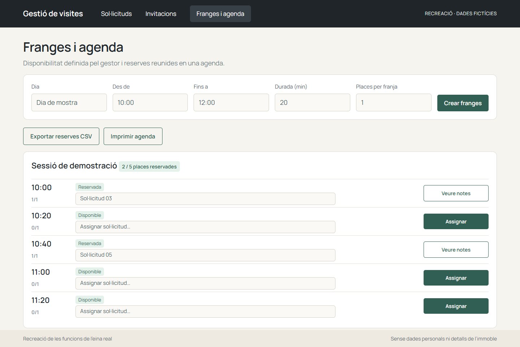Click Assignar for the 11:20 slot
The image size is (520, 347).
pos(456,306)
